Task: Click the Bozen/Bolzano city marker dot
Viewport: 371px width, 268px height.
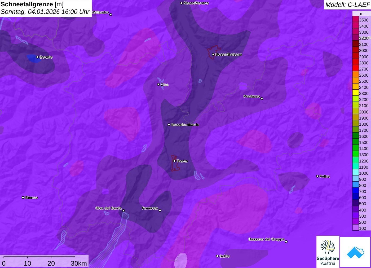Action: [x=213, y=54]
